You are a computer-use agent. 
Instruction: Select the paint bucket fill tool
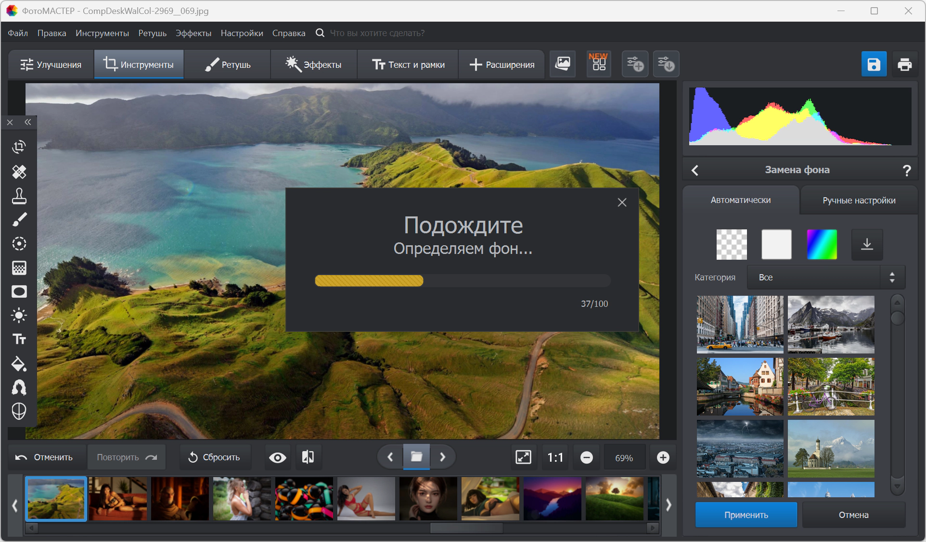[19, 364]
